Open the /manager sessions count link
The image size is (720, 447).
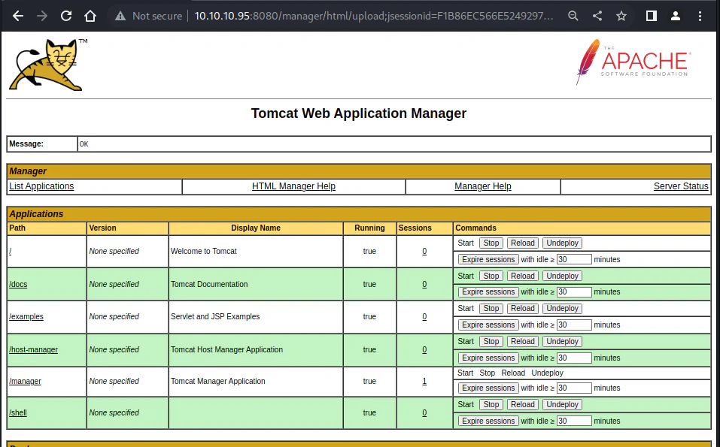(x=424, y=381)
